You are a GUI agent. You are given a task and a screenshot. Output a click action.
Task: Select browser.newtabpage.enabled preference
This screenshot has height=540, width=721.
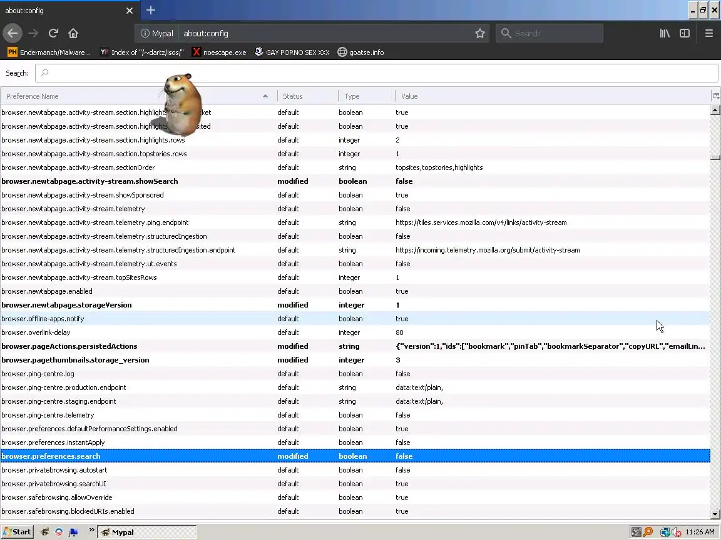(x=355, y=292)
